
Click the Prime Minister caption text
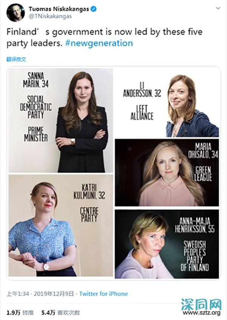(36, 134)
